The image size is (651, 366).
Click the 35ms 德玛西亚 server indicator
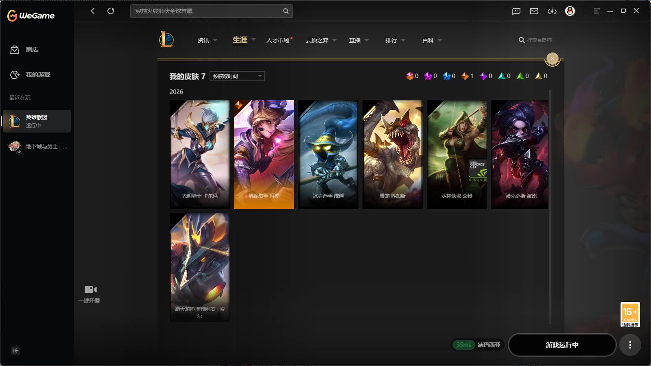tap(478, 345)
